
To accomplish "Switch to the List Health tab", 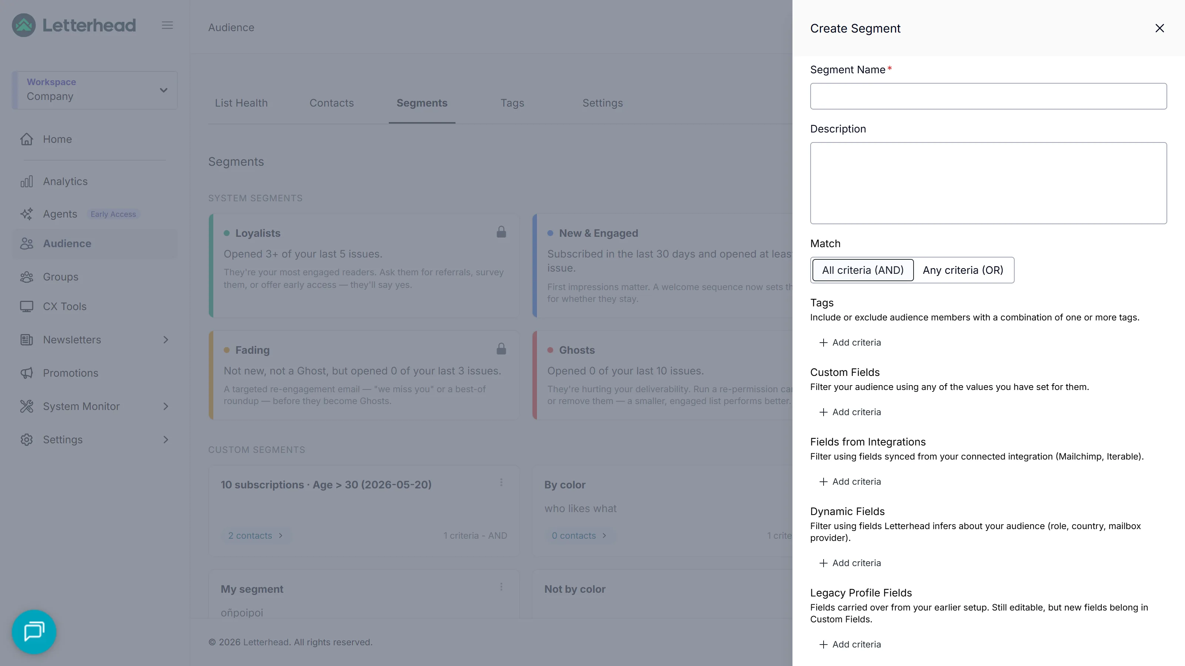I will pyautogui.click(x=241, y=103).
